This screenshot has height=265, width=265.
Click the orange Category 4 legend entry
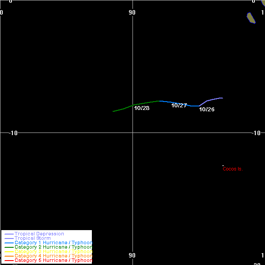click(x=53, y=256)
